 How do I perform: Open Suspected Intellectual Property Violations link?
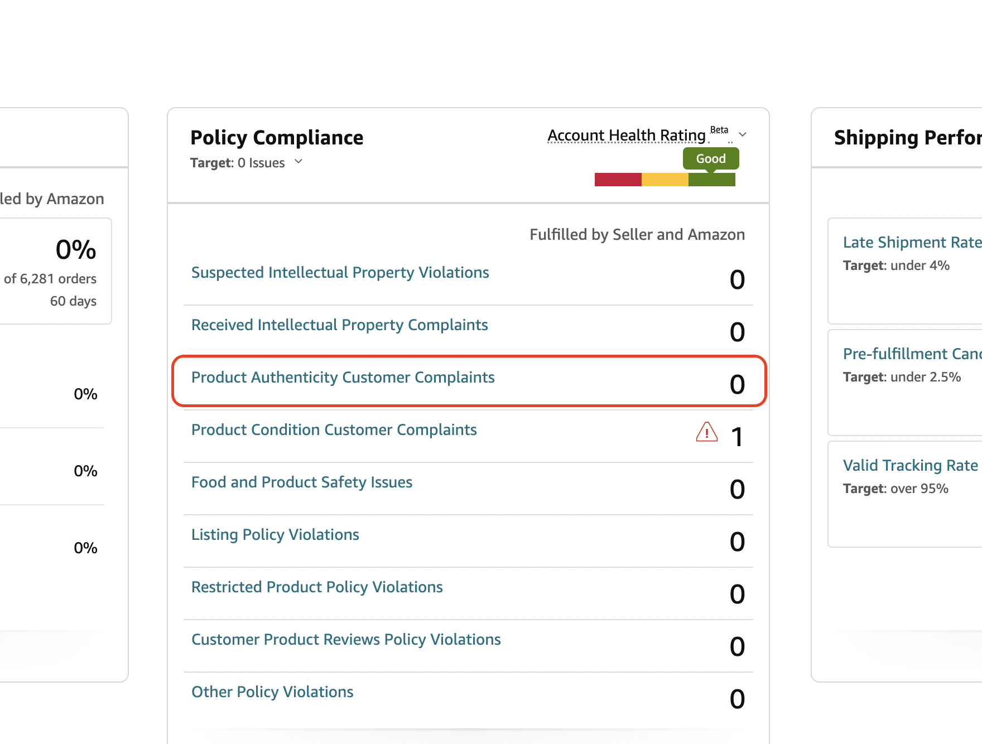click(340, 273)
